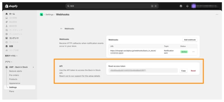The image size is (224, 102).
Task: Click the Shopify logo
Action: click(x=11, y=6)
